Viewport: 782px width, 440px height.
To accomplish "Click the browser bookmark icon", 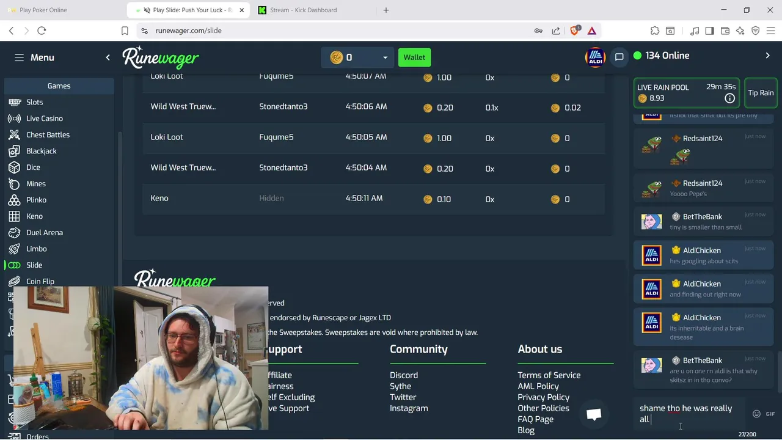I will (125, 31).
